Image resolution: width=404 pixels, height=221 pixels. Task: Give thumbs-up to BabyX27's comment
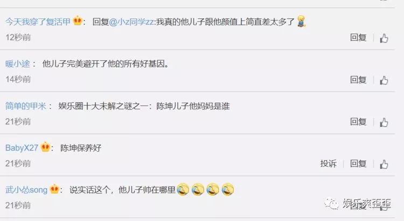[384, 164]
